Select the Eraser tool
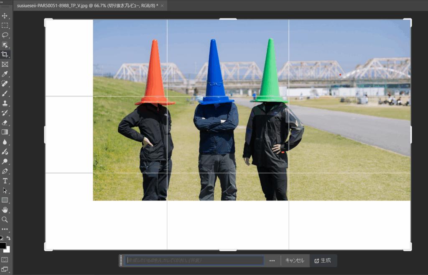Screen dimensions: 428x275 [5, 123]
